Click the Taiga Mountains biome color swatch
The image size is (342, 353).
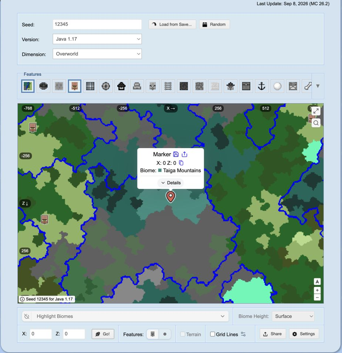point(160,170)
